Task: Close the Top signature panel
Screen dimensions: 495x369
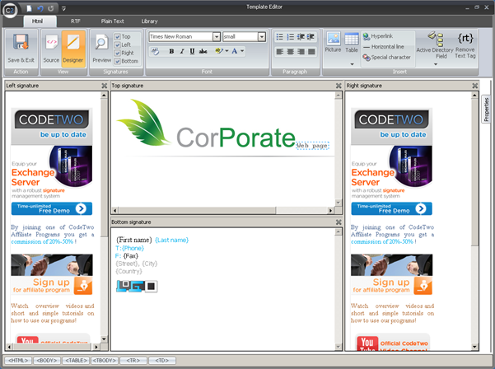Action: coord(339,86)
